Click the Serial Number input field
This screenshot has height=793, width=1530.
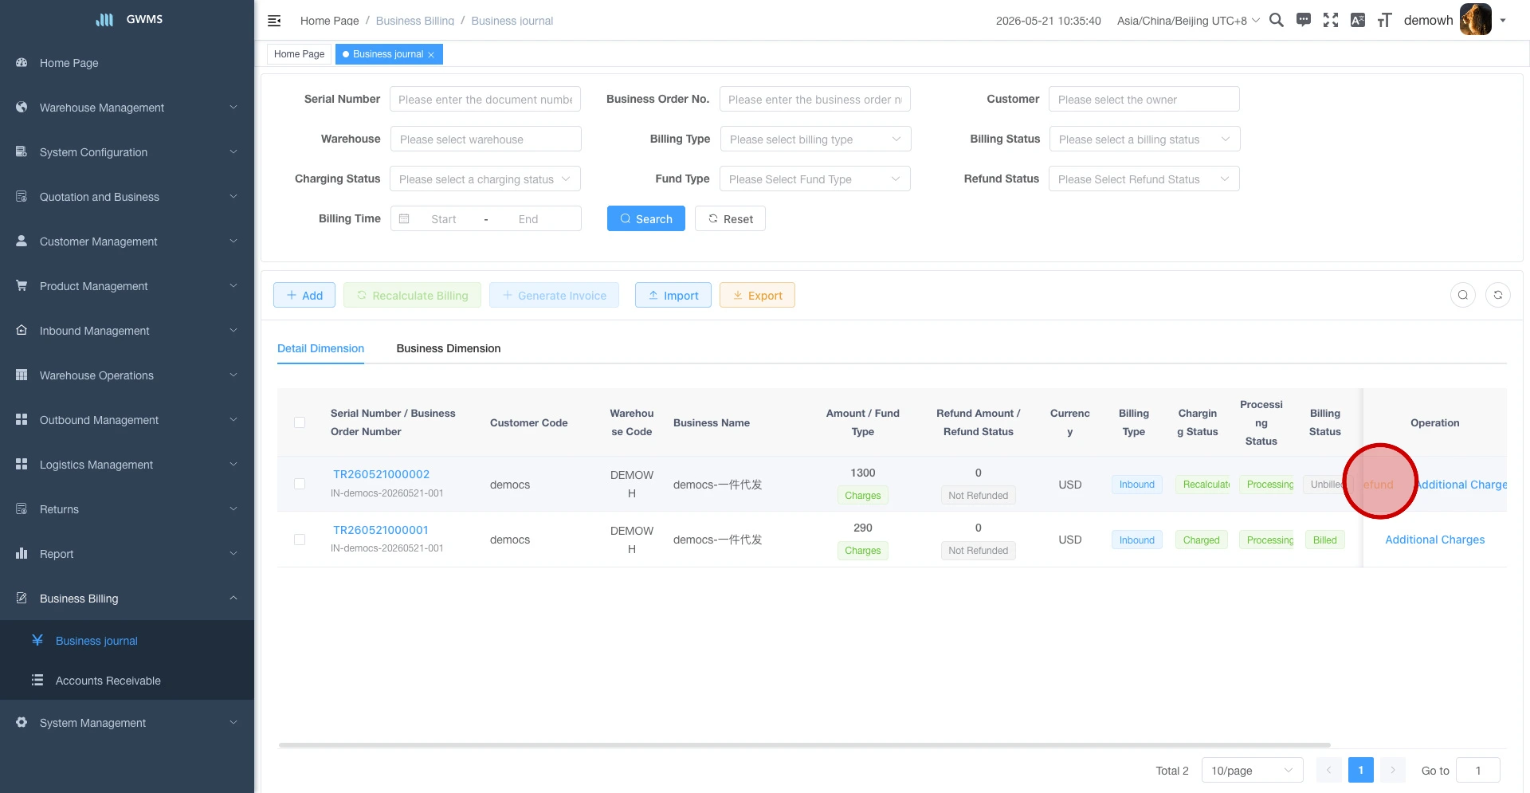coord(485,99)
